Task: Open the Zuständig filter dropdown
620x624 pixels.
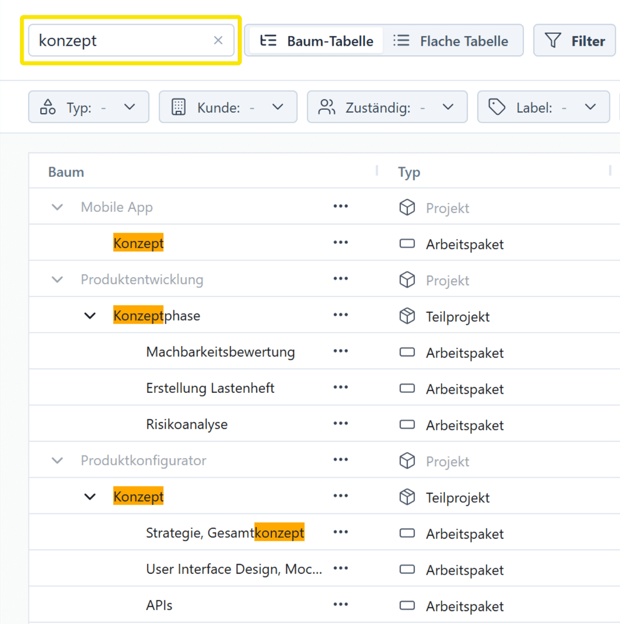Action: point(387,108)
